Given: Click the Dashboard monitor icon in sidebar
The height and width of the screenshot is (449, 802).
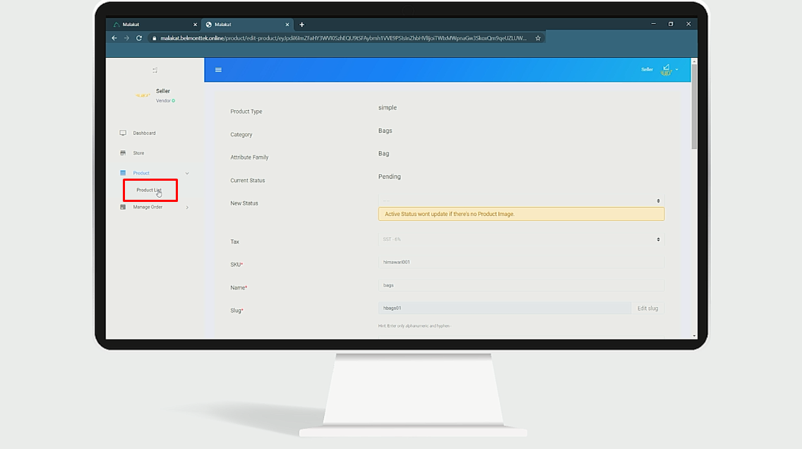Looking at the screenshot, I should (123, 133).
